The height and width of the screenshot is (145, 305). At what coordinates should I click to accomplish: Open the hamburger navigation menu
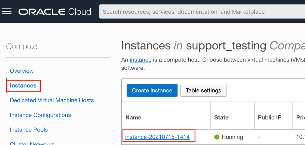point(7,11)
